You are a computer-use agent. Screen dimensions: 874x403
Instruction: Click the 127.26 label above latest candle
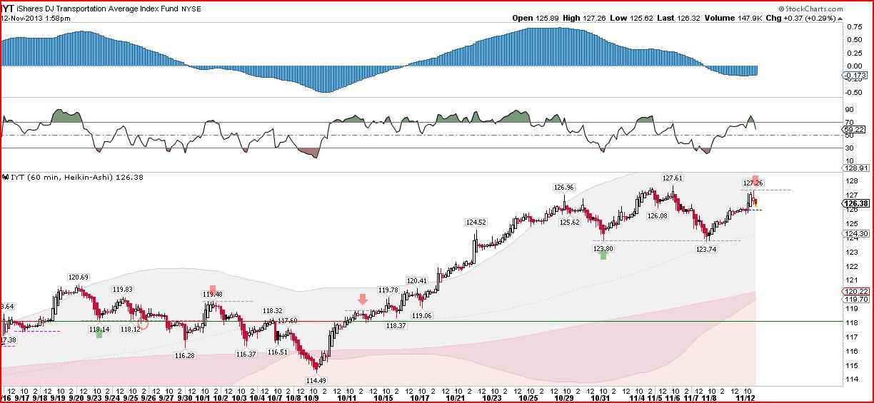pyautogui.click(x=753, y=183)
